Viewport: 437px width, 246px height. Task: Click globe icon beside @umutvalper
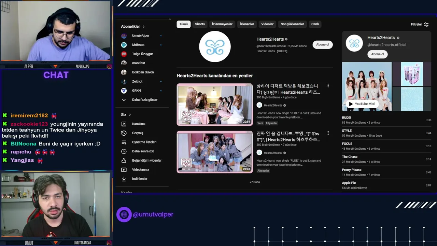coord(124,215)
